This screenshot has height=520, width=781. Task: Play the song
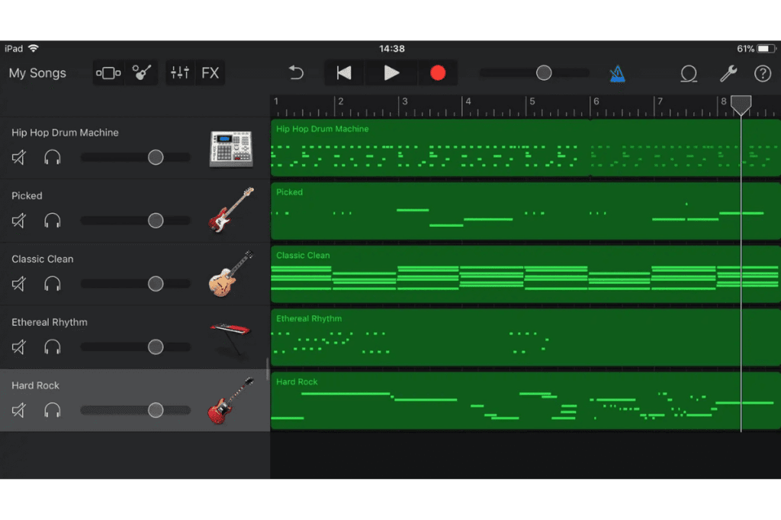(391, 73)
